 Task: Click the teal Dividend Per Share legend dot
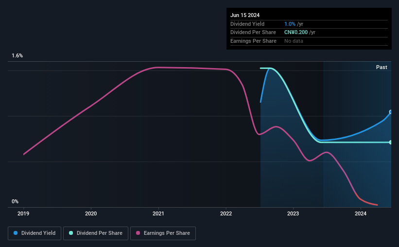tap(71, 233)
